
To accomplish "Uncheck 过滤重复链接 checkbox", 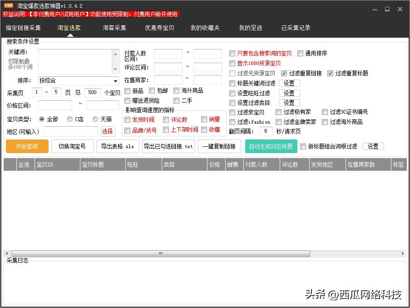I will [284, 73].
